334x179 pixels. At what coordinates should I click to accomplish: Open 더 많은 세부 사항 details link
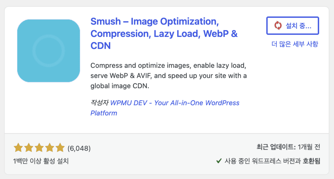click(x=295, y=44)
